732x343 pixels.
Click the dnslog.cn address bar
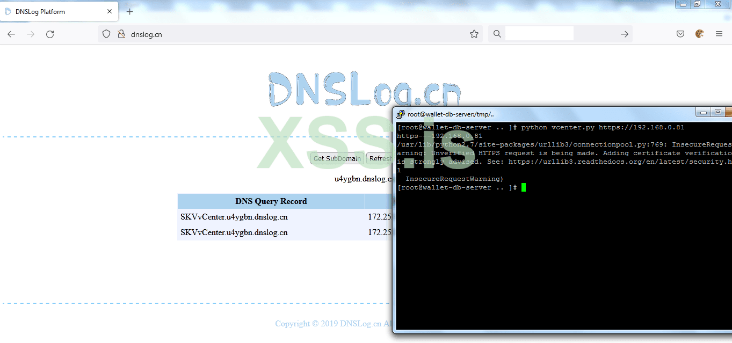click(290, 34)
